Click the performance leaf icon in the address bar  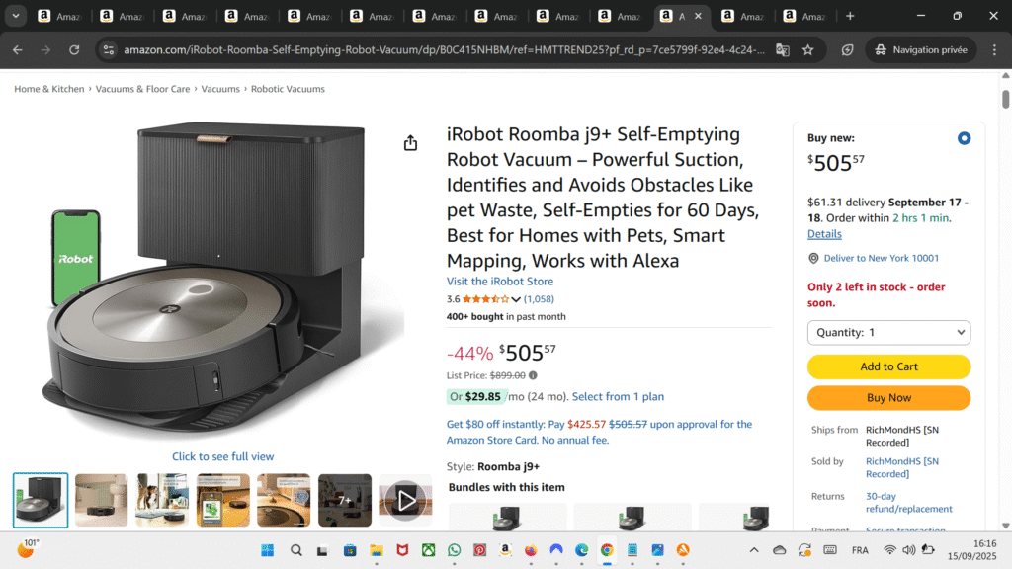[847, 49]
